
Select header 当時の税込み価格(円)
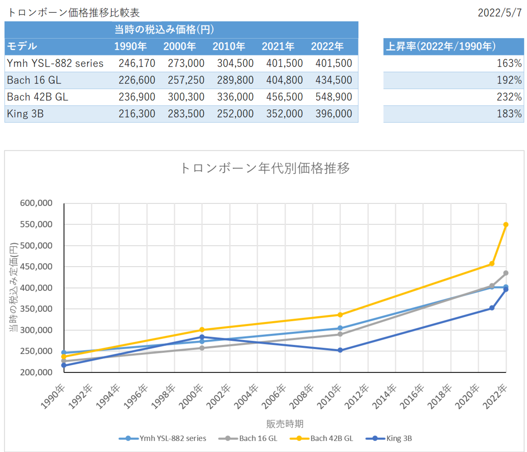click(x=164, y=29)
